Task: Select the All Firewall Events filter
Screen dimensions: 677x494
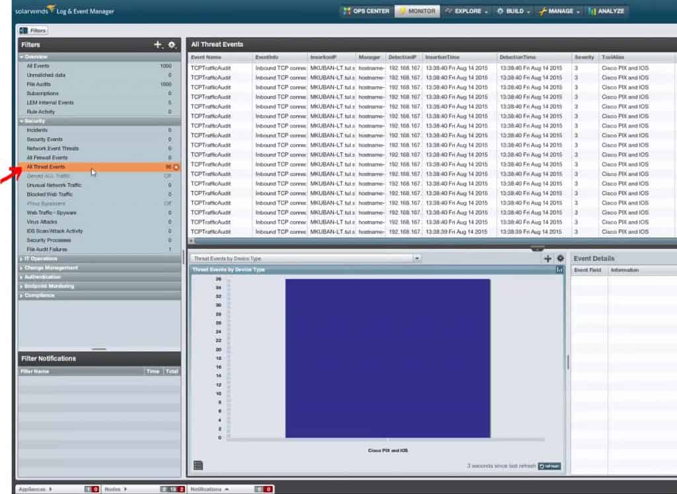Action: coord(99,157)
